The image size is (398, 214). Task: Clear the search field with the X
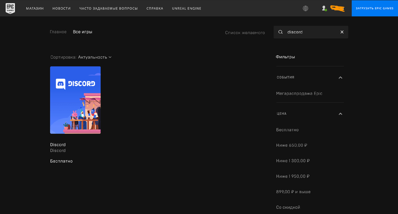342,32
